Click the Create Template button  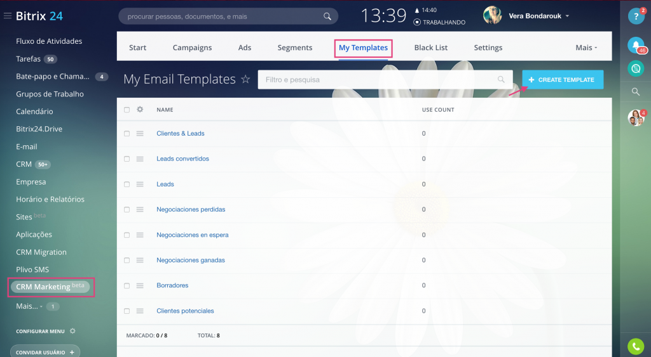pos(563,79)
